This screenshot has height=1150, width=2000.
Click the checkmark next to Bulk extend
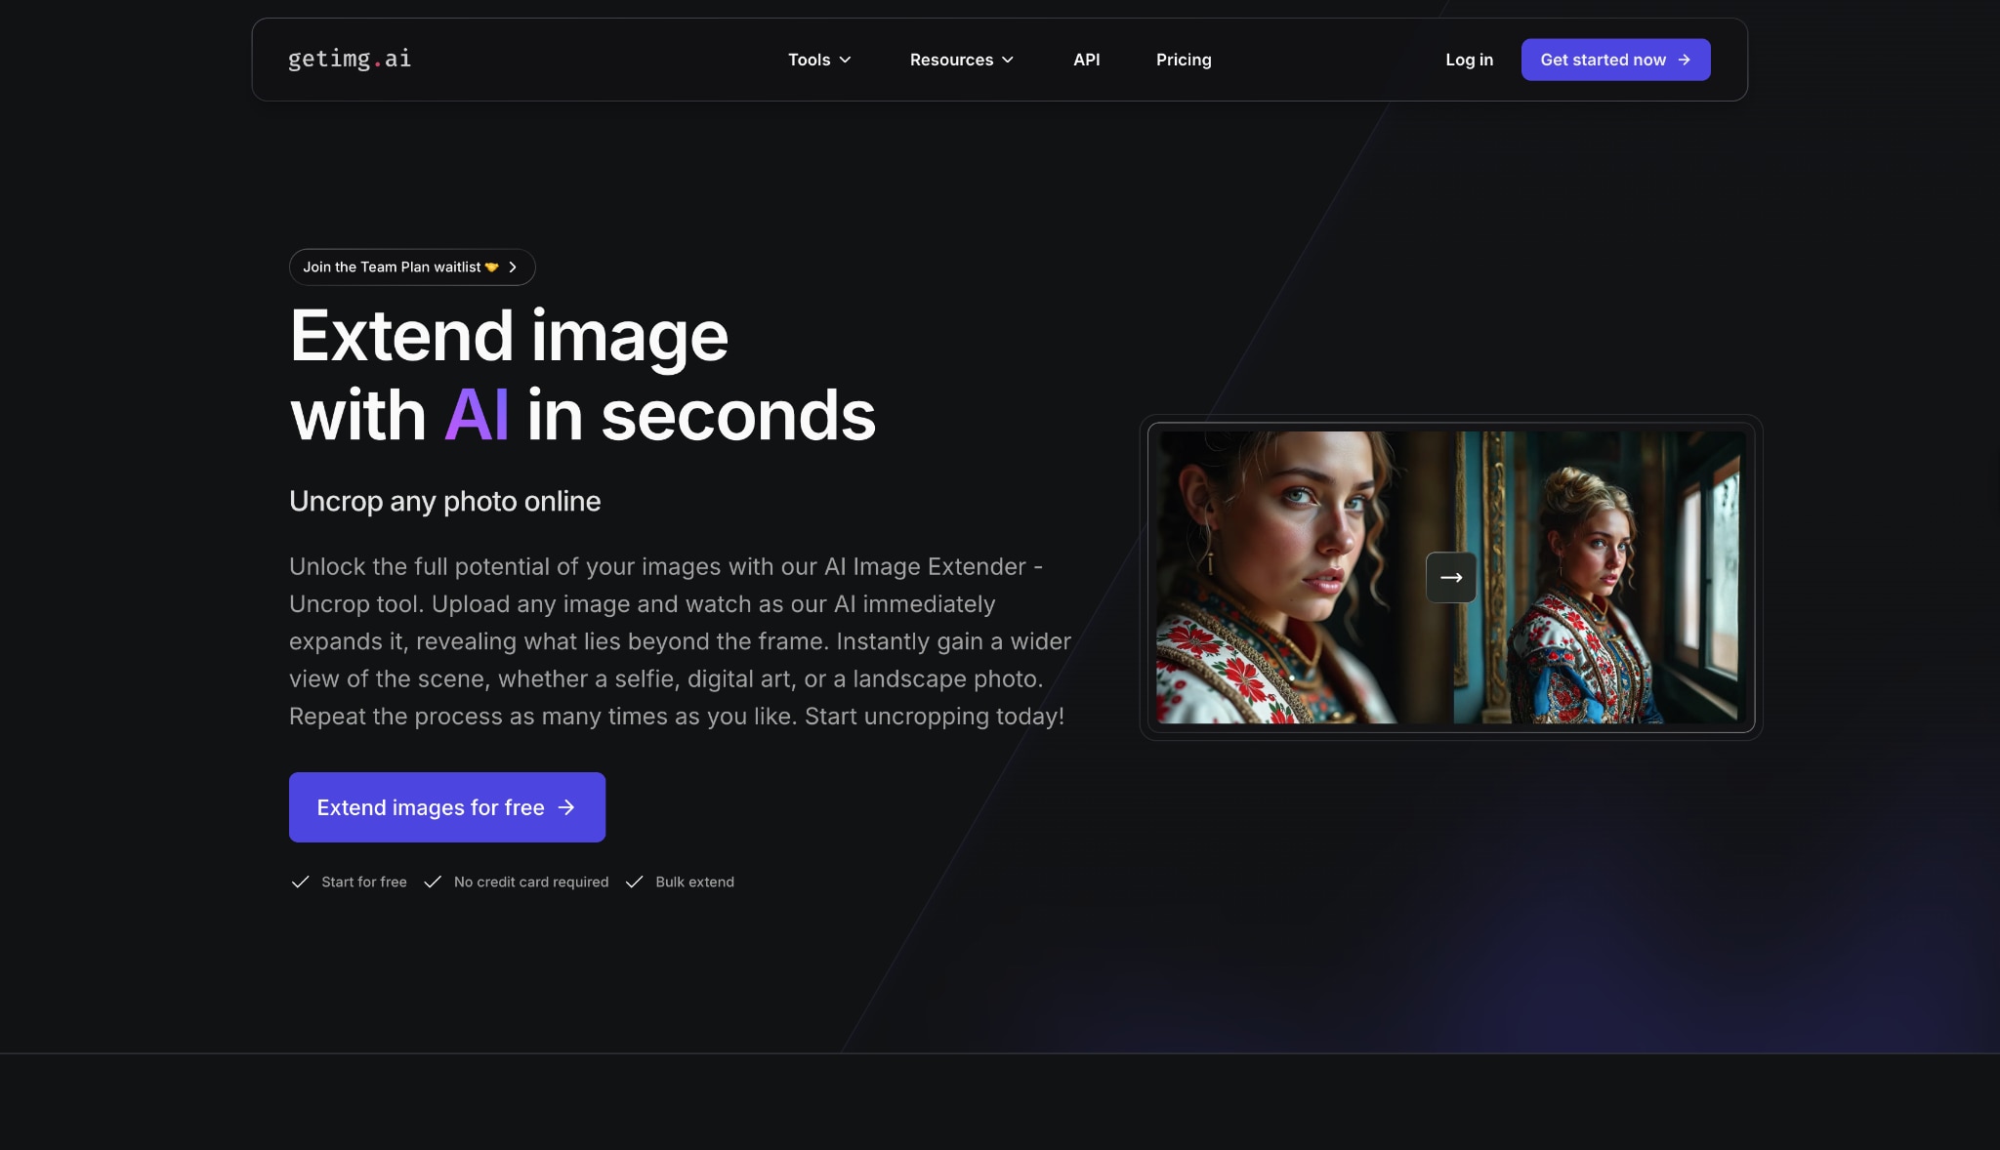[x=635, y=882]
